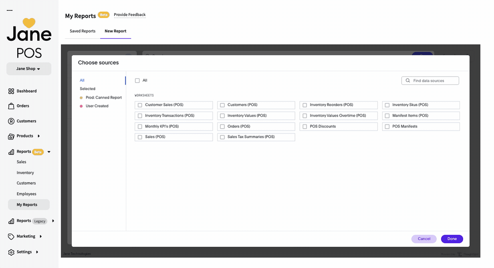Open Dashboard from the sidebar
The width and height of the screenshot is (494, 268).
tap(26, 91)
